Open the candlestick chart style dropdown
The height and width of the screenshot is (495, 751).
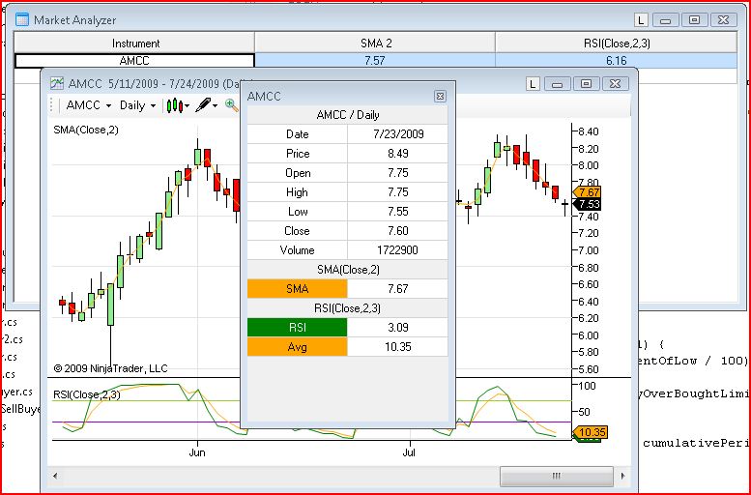pyautogui.click(x=178, y=105)
